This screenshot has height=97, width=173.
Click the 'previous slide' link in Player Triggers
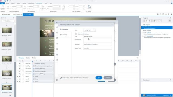[x=150, y=36]
